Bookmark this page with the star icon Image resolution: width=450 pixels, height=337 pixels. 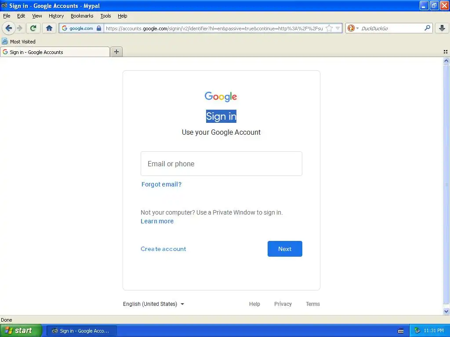(329, 28)
